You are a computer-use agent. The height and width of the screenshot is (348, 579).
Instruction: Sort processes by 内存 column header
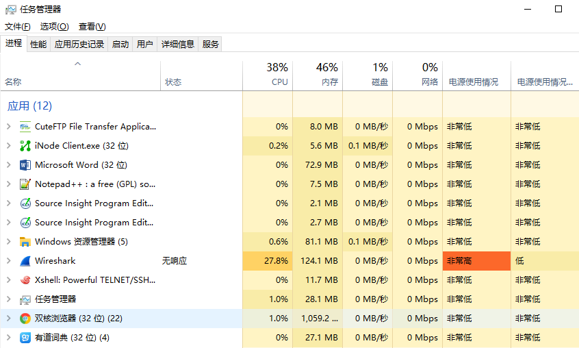[x=318, y=76]
